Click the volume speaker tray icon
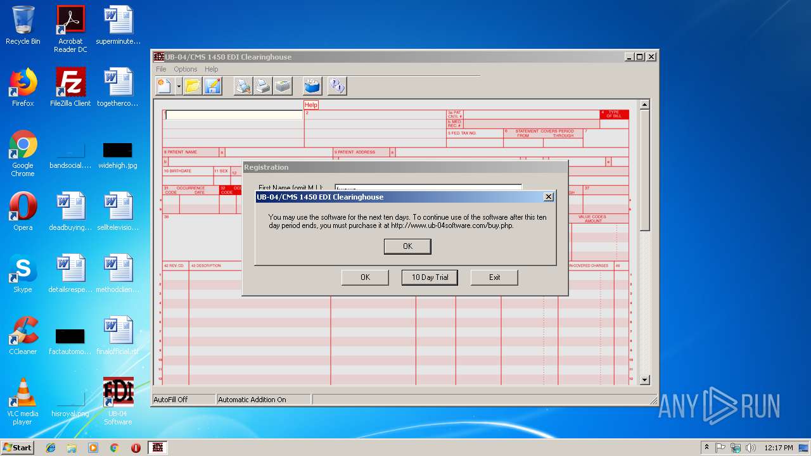This screenshot has height=456, width=811. tap(751, 448)
